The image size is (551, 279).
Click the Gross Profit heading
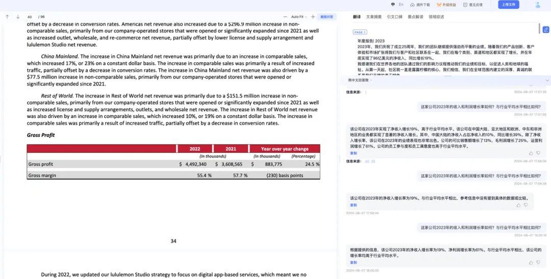point(41,135)
